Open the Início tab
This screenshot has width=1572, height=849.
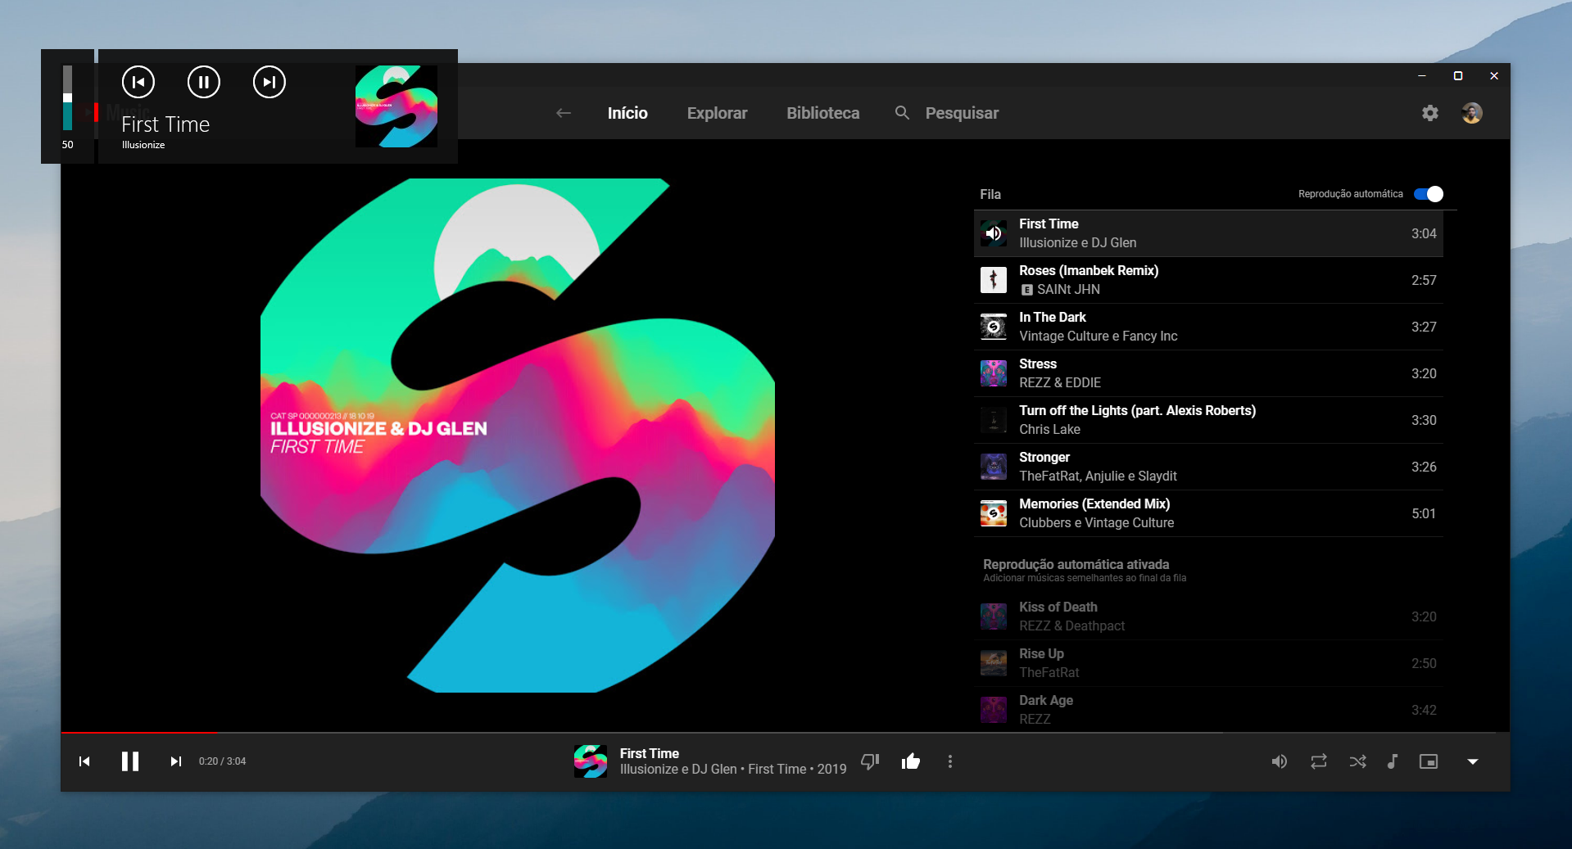627,113
